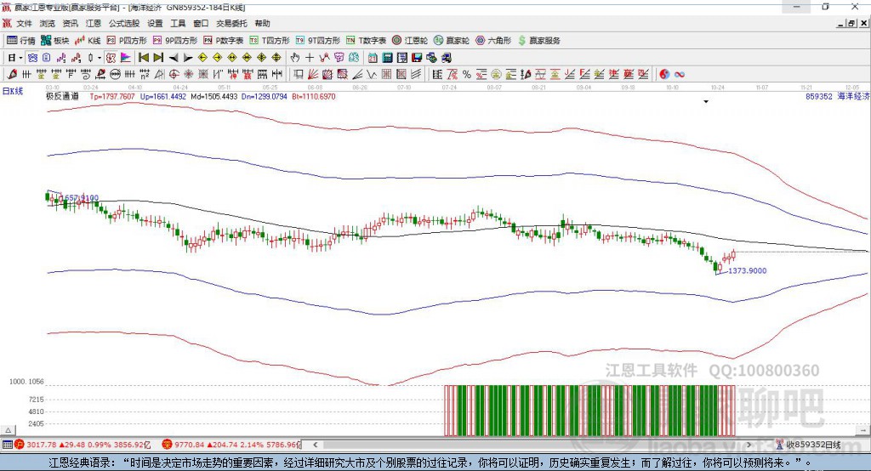871x471 pixels.
Task: Click the P四方形 toolbar button
Action: 127,40
